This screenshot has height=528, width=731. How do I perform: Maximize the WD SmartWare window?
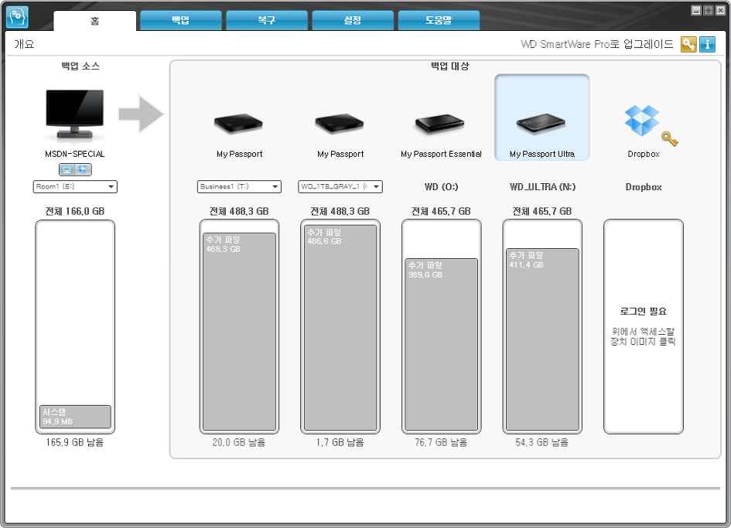coord(708,10)
